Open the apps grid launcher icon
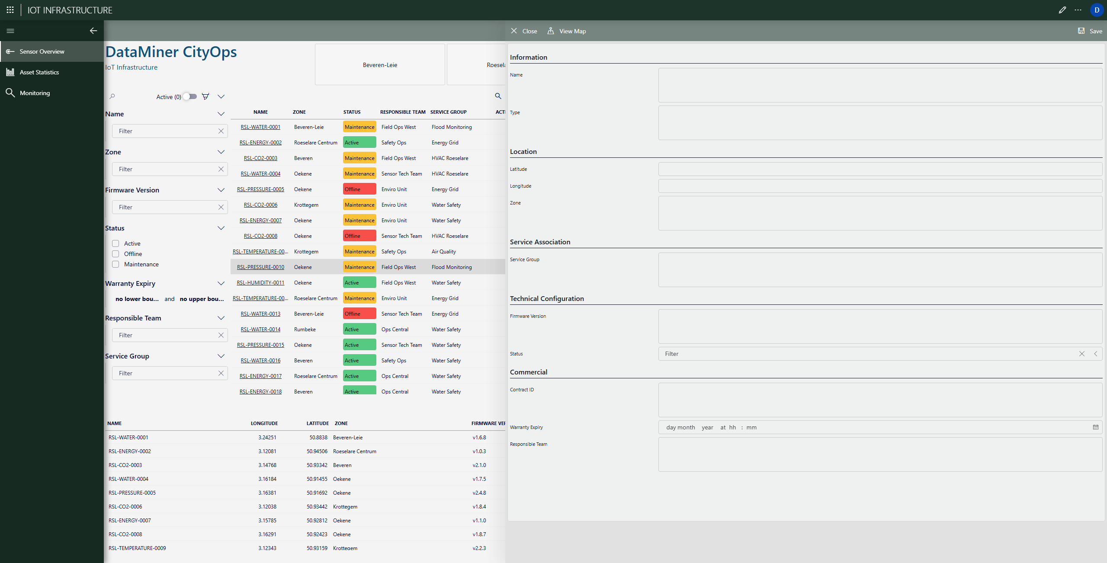The height and width of the screenshot is (563, 1107). click(x=10, y=10)
